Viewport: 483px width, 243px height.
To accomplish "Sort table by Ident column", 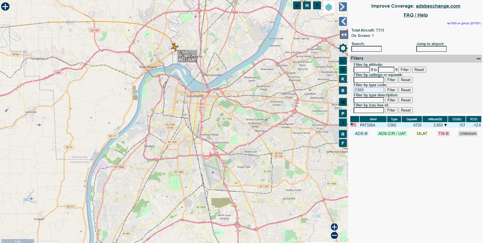I will [x=373, y=119].
